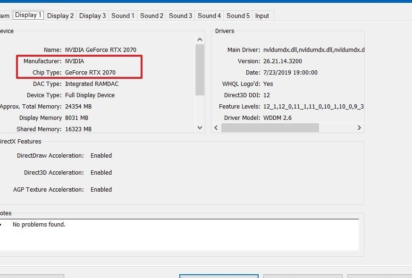This screenshot has width=412, height=278.
Task: Click the right scroll arrow under Drivers
Action: coord(359,127)
